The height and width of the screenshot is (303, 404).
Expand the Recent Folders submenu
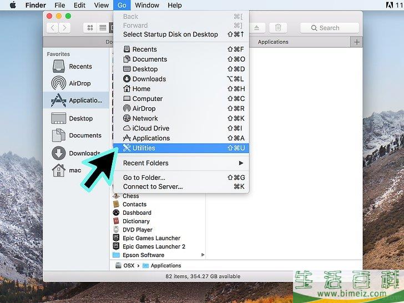(181, 163)
